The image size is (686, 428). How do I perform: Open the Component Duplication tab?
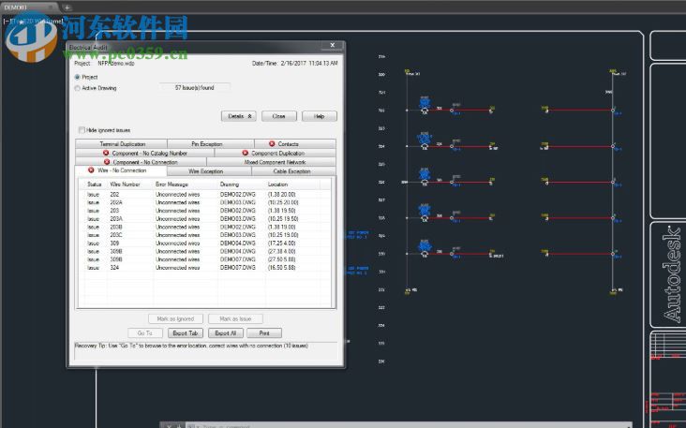(x=276, y=153)
